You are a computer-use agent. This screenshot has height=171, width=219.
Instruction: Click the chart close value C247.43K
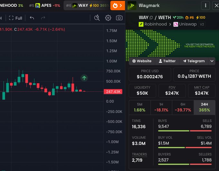(24, 29)
